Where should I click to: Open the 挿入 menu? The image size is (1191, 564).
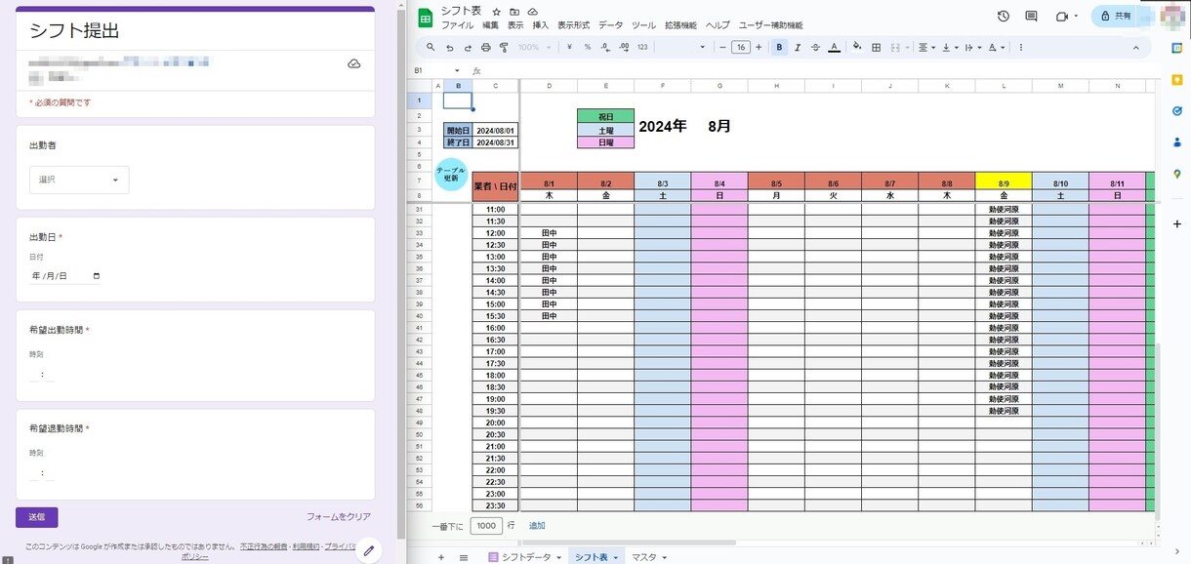pyautogui.click(x=541, y=25)
